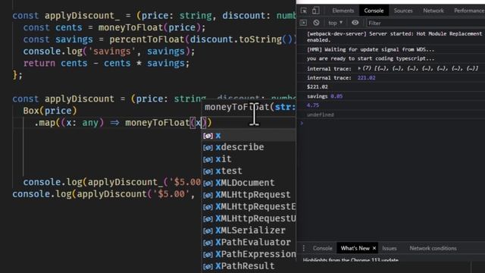Open the Elements tab in DevTools
The image size is (485, 273).
[343, 11]
